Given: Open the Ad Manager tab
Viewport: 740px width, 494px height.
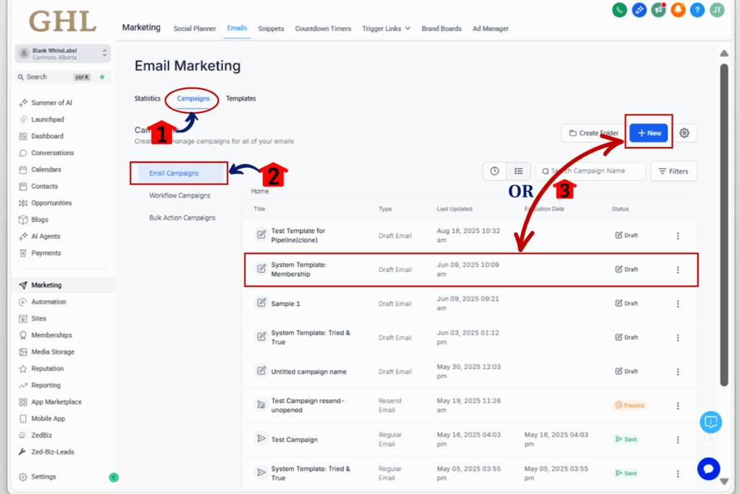Looking at the screenshot, I should [491, 29].
